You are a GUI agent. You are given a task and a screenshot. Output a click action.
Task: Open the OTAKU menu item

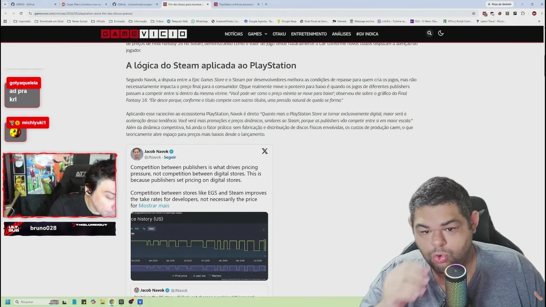click(x=279, y=34)
